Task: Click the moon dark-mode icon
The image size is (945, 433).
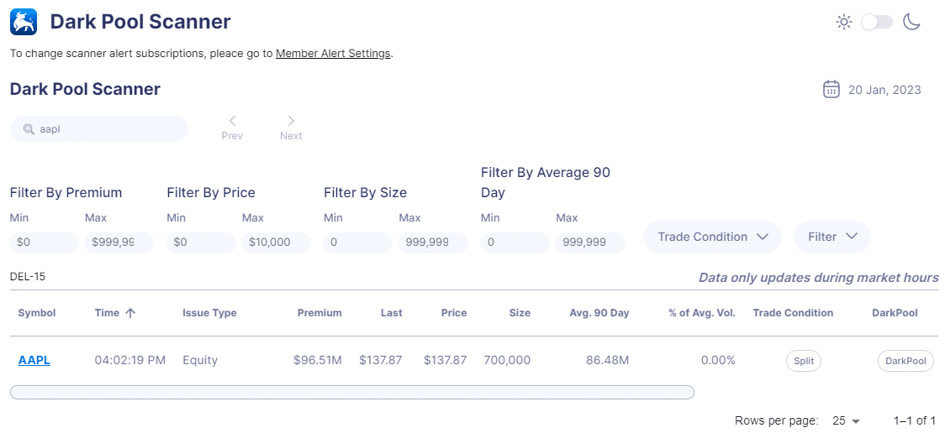Action: tap(911, 23)
